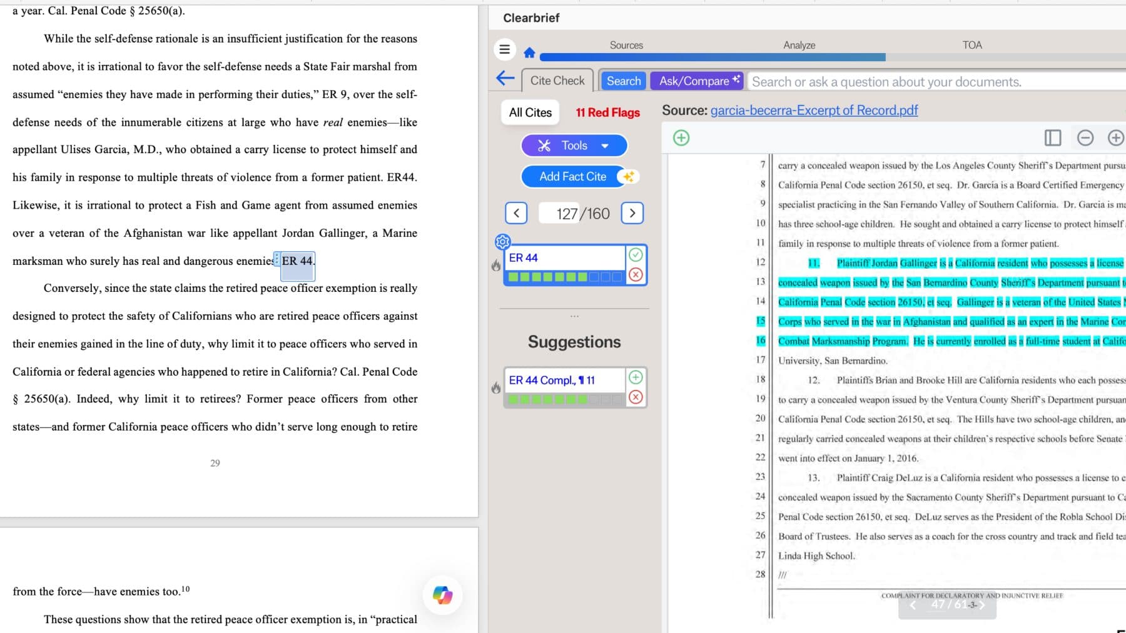The image size is (1126, 633).
Task: Reject the ER 44 cite with red X
Action: click(x=636, y=275)
